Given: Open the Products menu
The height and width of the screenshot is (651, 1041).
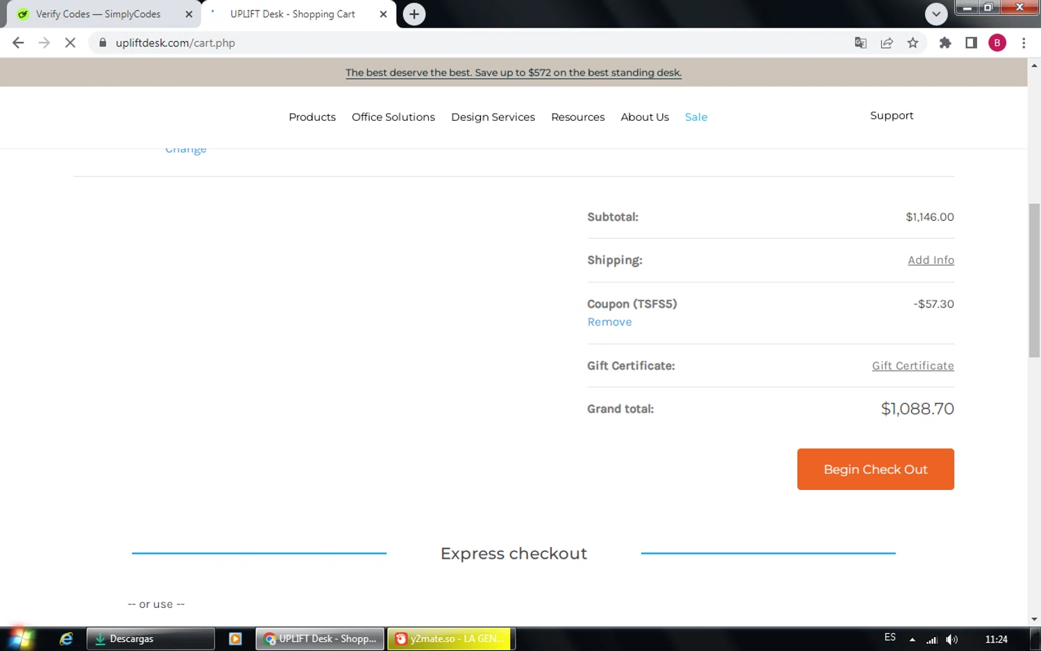Looking at the screenshot, I should pyautogui.click(x=312, y=117).
